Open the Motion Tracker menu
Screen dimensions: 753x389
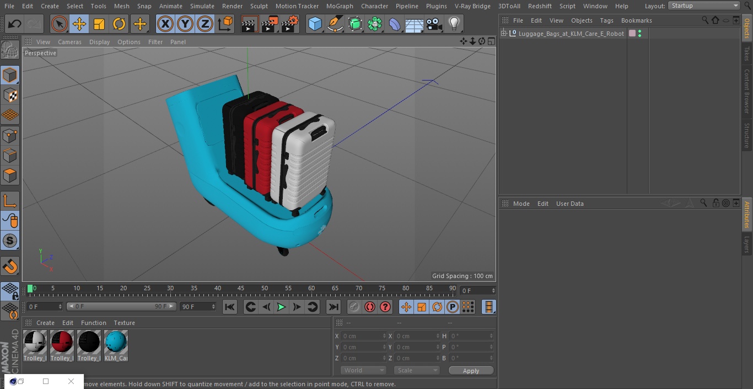click(297, 6)
